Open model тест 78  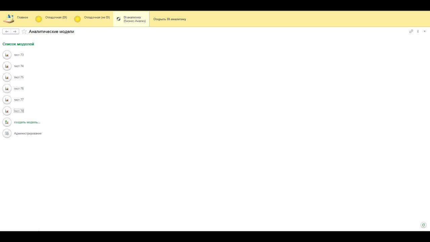19,111
